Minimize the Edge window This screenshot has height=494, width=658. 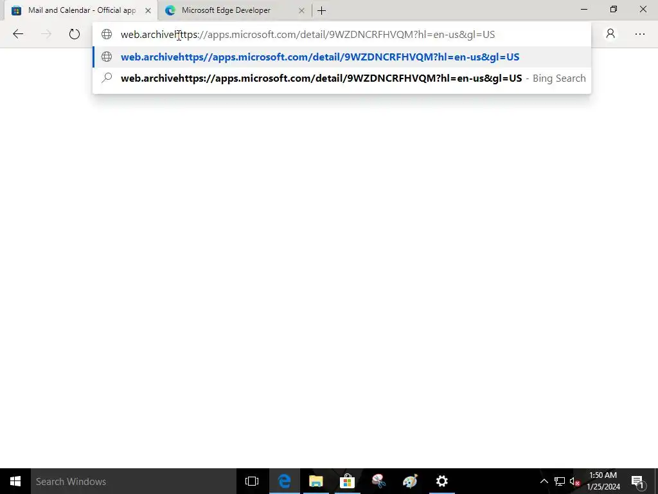pos(583,9)
